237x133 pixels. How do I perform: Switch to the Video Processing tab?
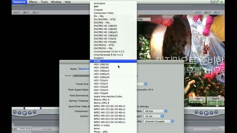(81, 76)
